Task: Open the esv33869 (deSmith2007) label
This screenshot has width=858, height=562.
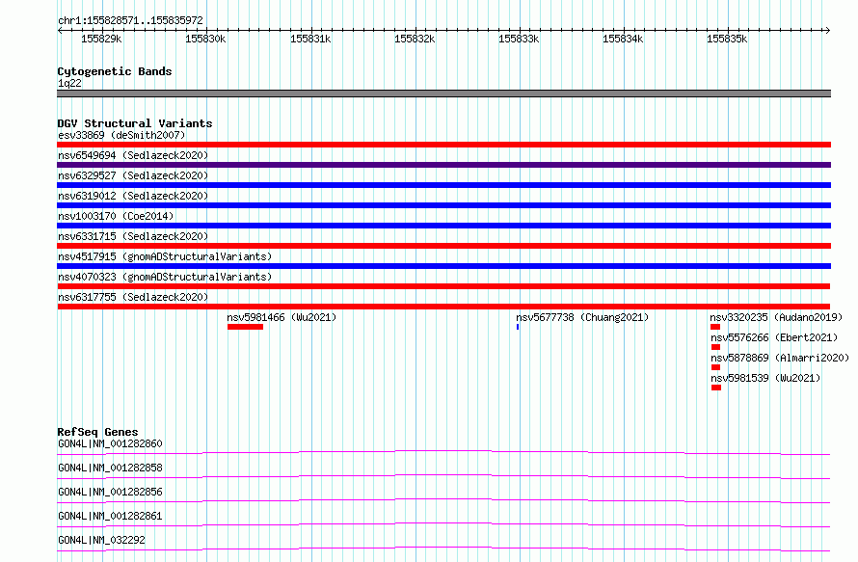Action: 121,135
